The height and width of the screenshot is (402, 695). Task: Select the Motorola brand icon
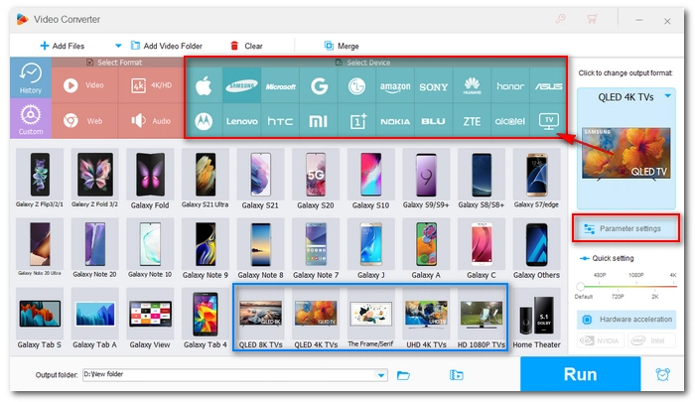(x=204, y=120)
